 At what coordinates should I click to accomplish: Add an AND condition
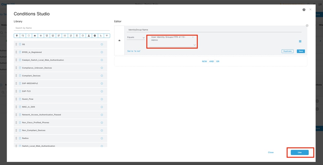(211, 61)
